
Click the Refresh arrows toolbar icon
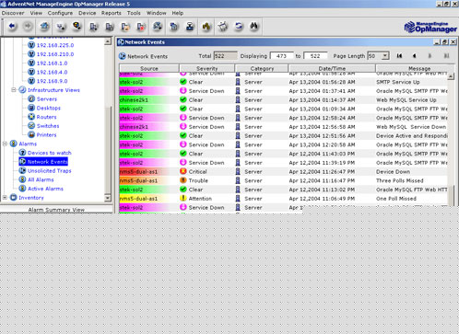pos(239,27)
